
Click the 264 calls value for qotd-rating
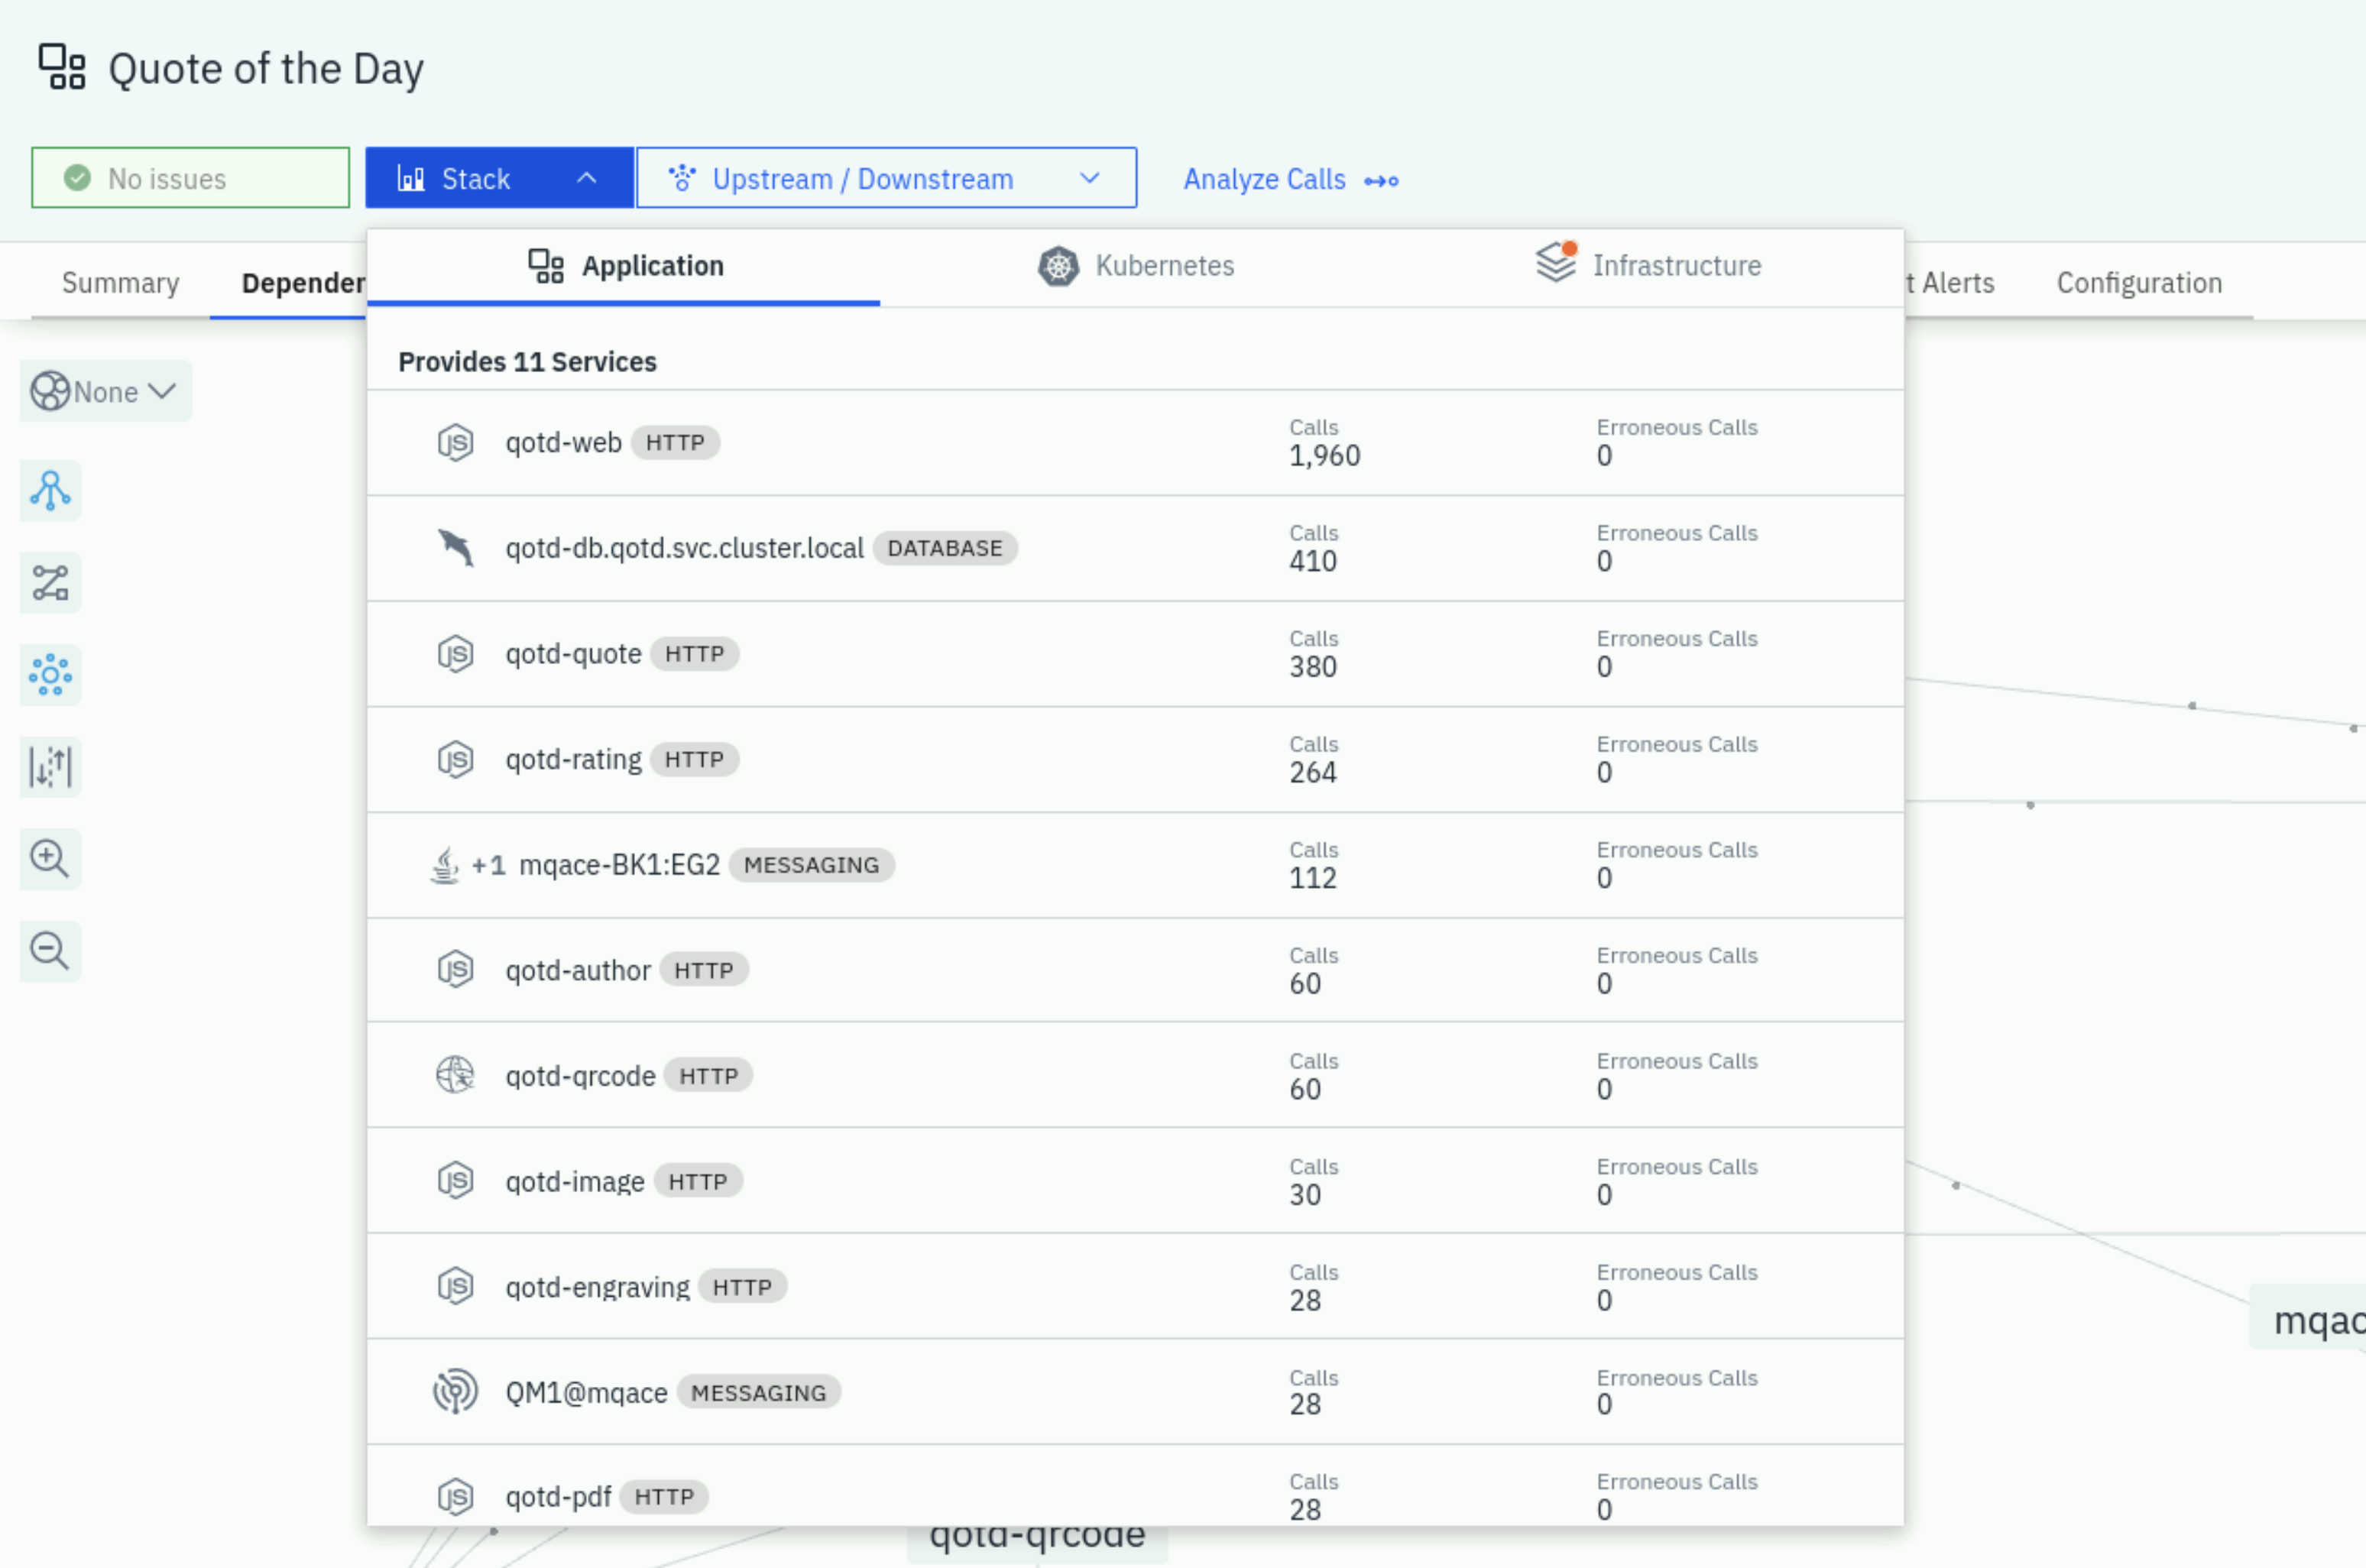pos(1312,773)
